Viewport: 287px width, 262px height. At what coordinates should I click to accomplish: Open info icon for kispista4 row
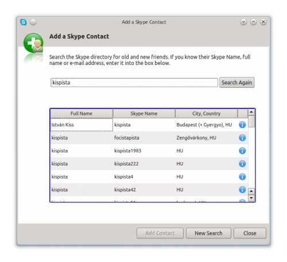pyautogui.click(x=242, y=176)
